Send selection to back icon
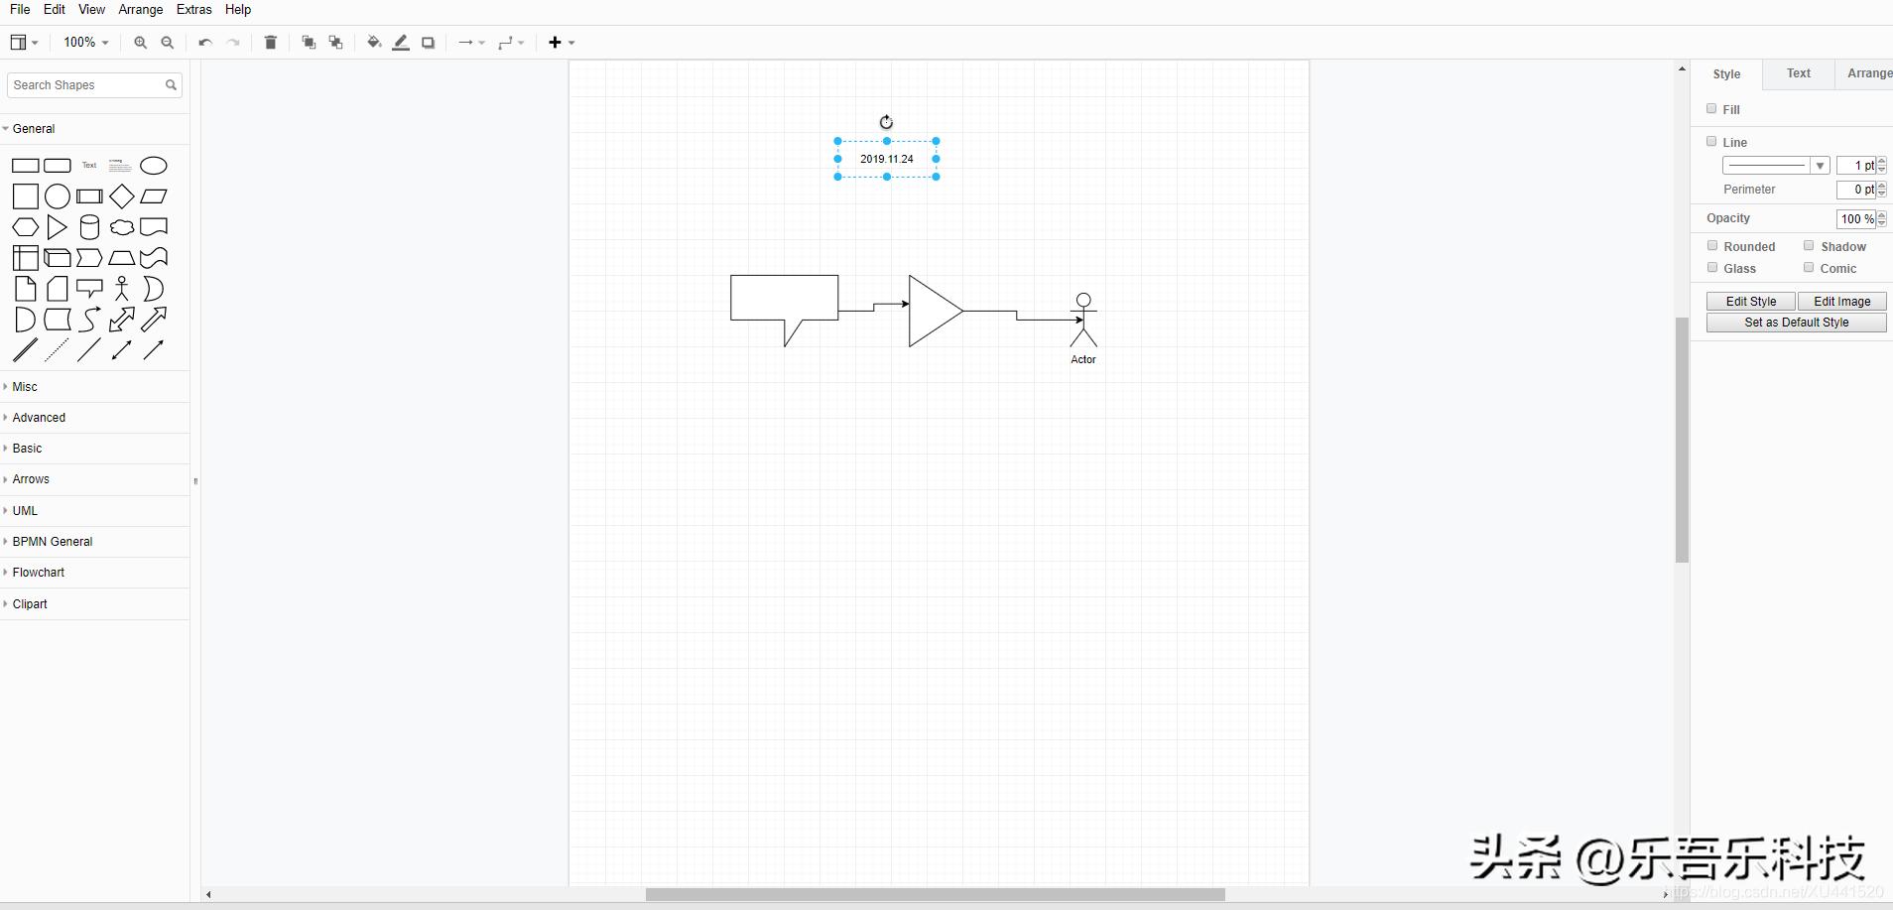 click(x=336, y=43)
